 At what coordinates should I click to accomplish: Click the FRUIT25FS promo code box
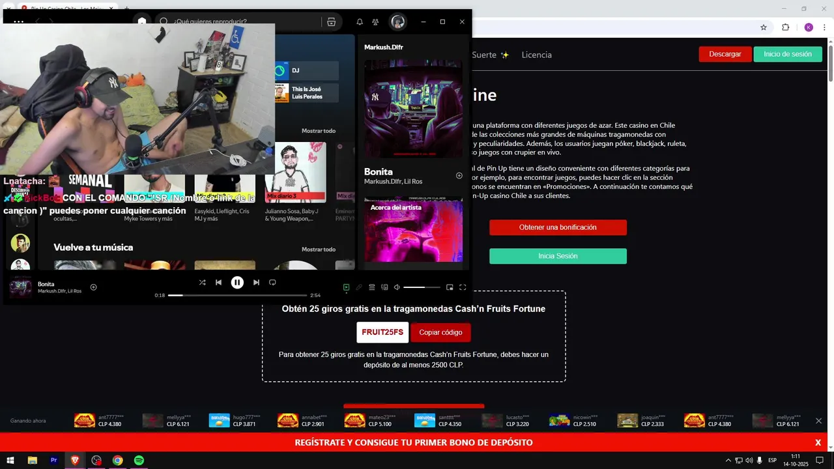click(382, 332)
